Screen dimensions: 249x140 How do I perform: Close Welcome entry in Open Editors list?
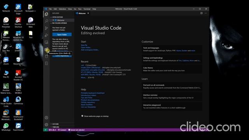(53, 20)
